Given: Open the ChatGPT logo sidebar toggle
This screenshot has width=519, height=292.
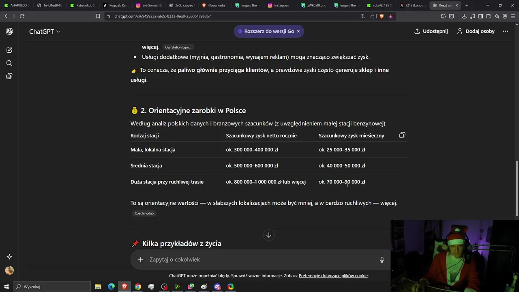Looking at the screenshot, I should [x=9, y=31].
